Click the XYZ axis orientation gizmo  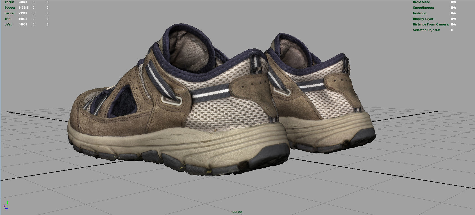pyautogui.click(x=6, y=205)
